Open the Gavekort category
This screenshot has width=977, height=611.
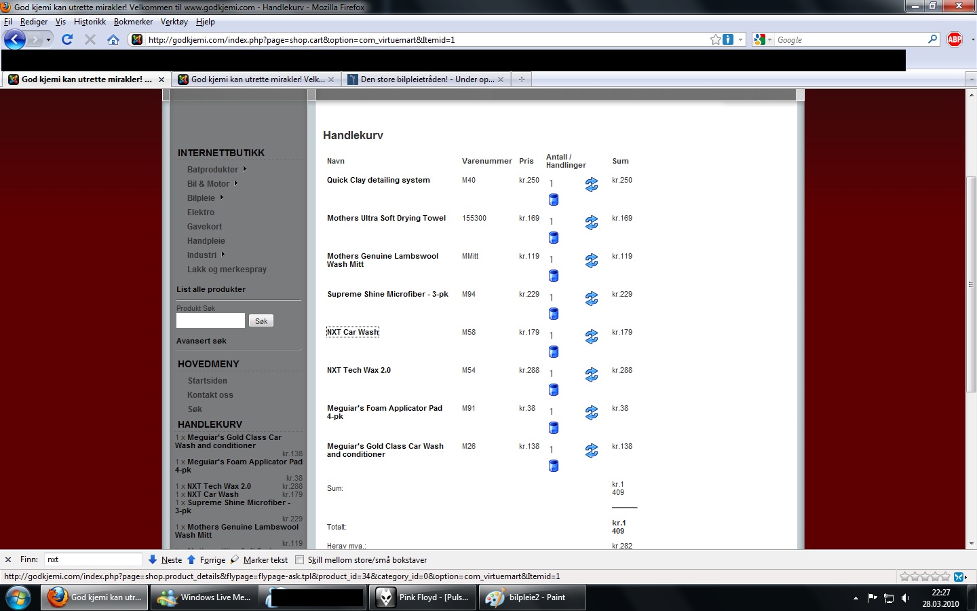point(204,227)
